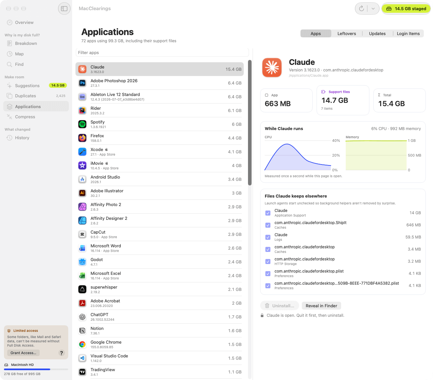The image size is (433, 380).
Task: Click the refresh scan icon
Action: point(361,9)
